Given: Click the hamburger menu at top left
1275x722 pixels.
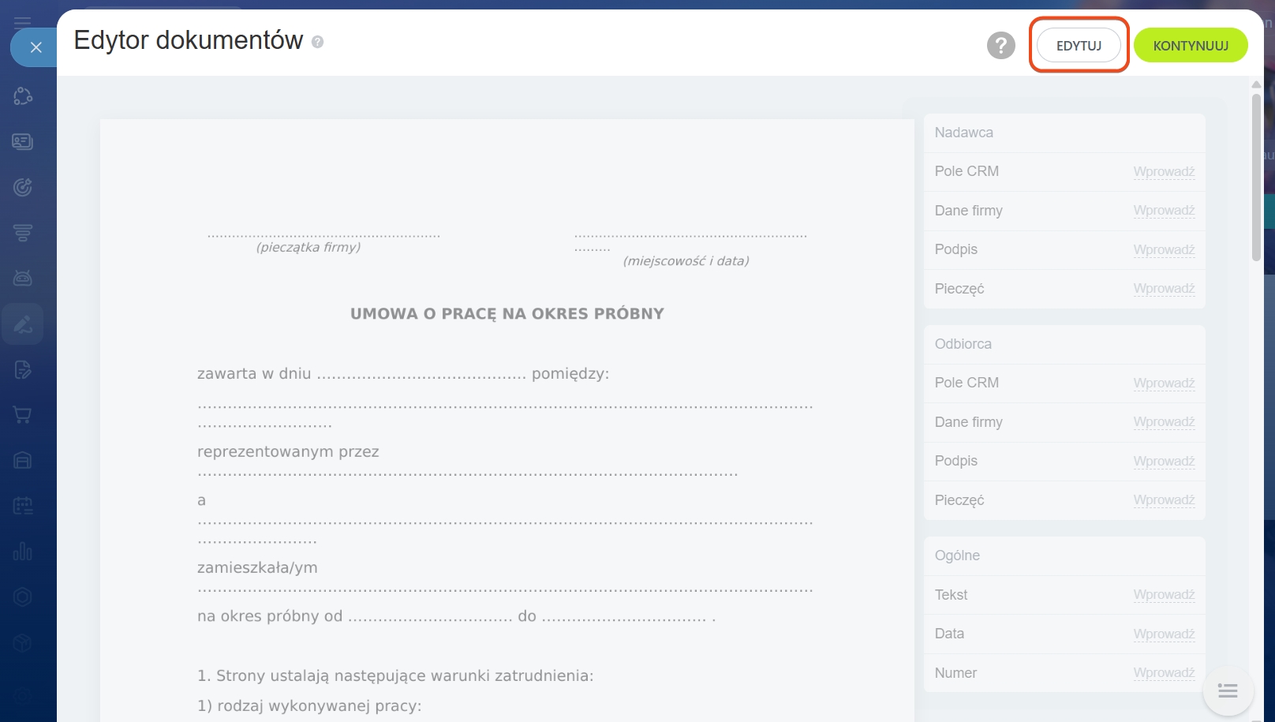Looking at the screenshot, I should (23, 21).
